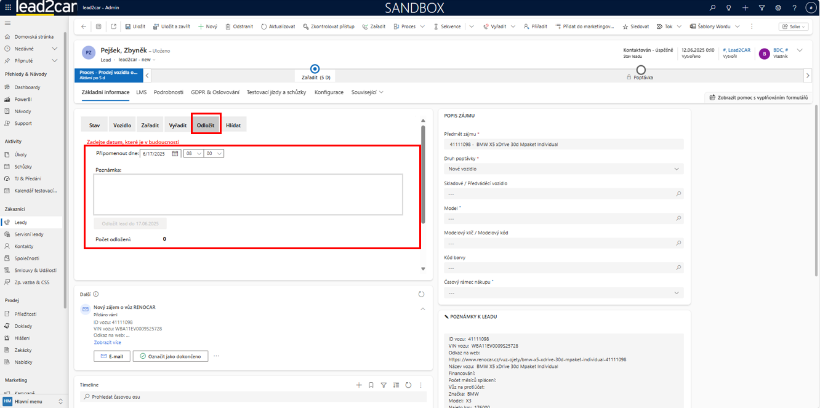The image size is (820, 408).
Task: Open the global search magnifier icon
Action: pyautogui.click(x=713, y=8)
